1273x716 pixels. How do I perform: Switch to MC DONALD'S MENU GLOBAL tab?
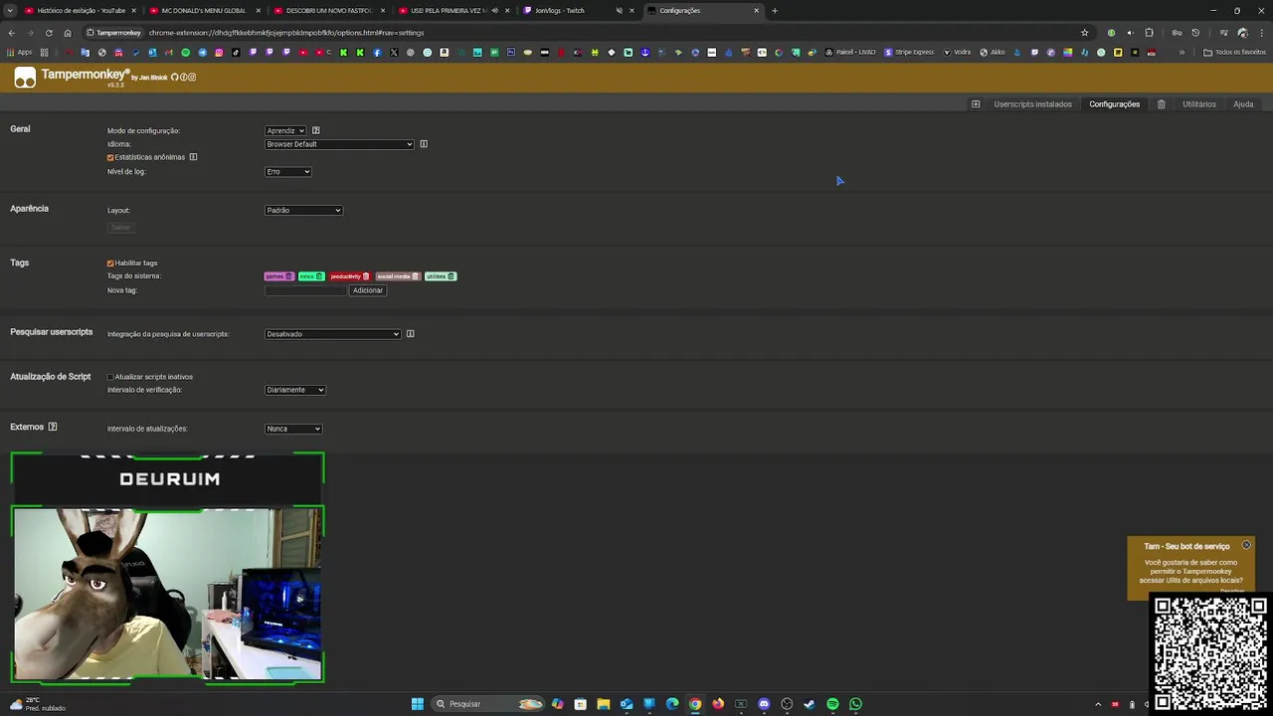click(x=203, y=11)
